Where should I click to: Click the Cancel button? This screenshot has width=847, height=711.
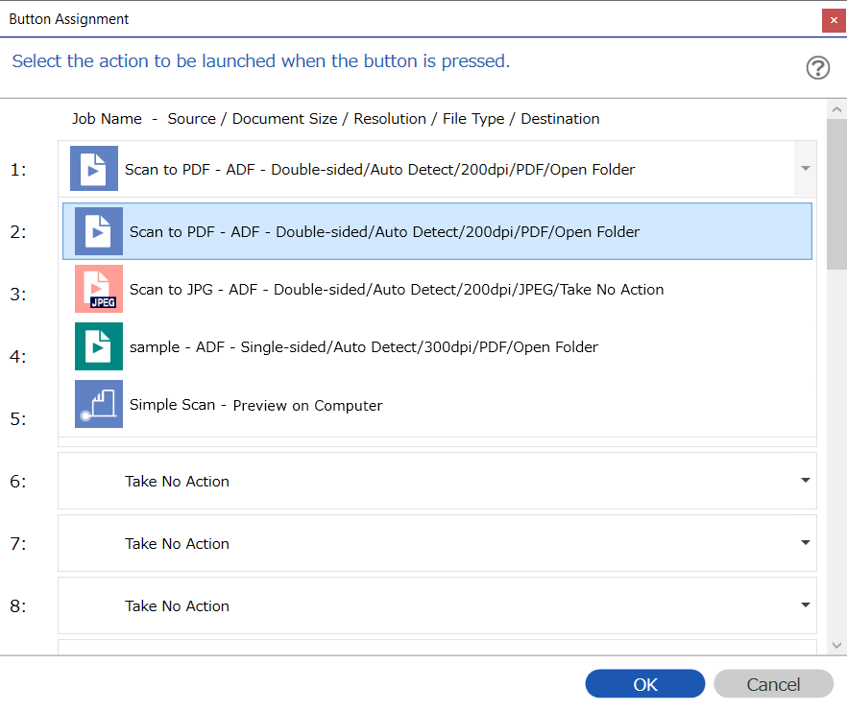(774, 684)
